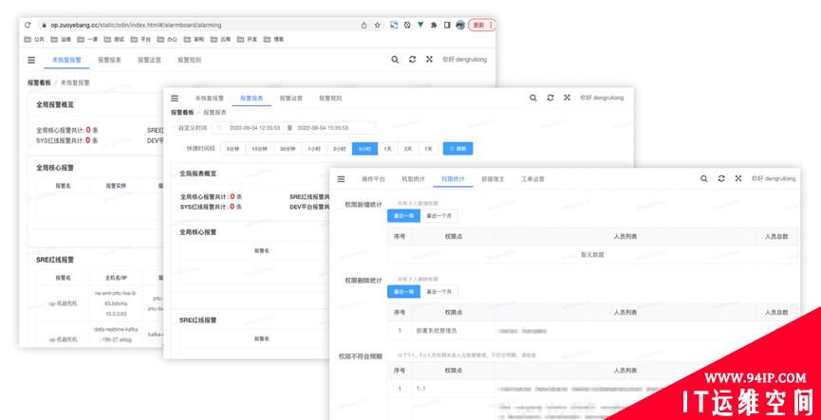Open 报警运营 tab in the 报警报表 window

click(291, 99)
